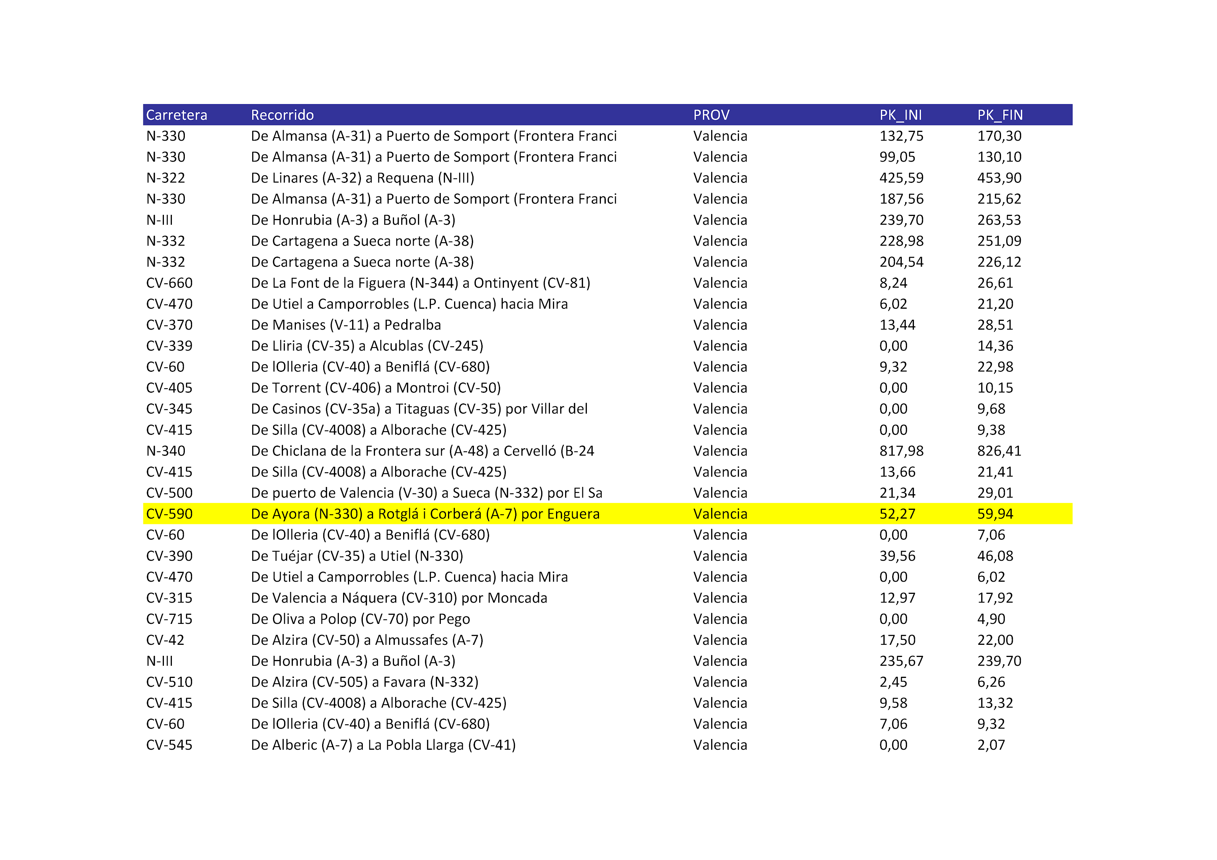The width and height of the screenshot is (1217, 860).
Task: Click route 'De Tuéjar (CV-35) a Utiel (N-330)'
Action: (357, 556)
